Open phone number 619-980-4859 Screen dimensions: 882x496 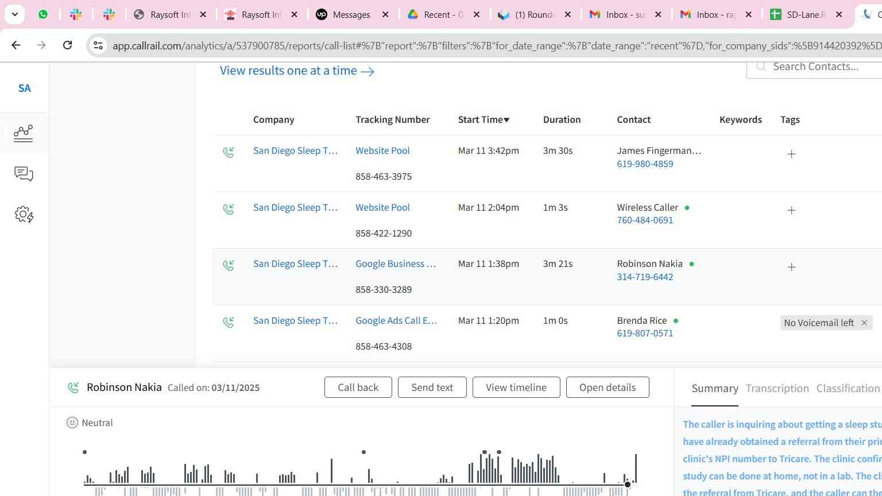pos(645,164)
